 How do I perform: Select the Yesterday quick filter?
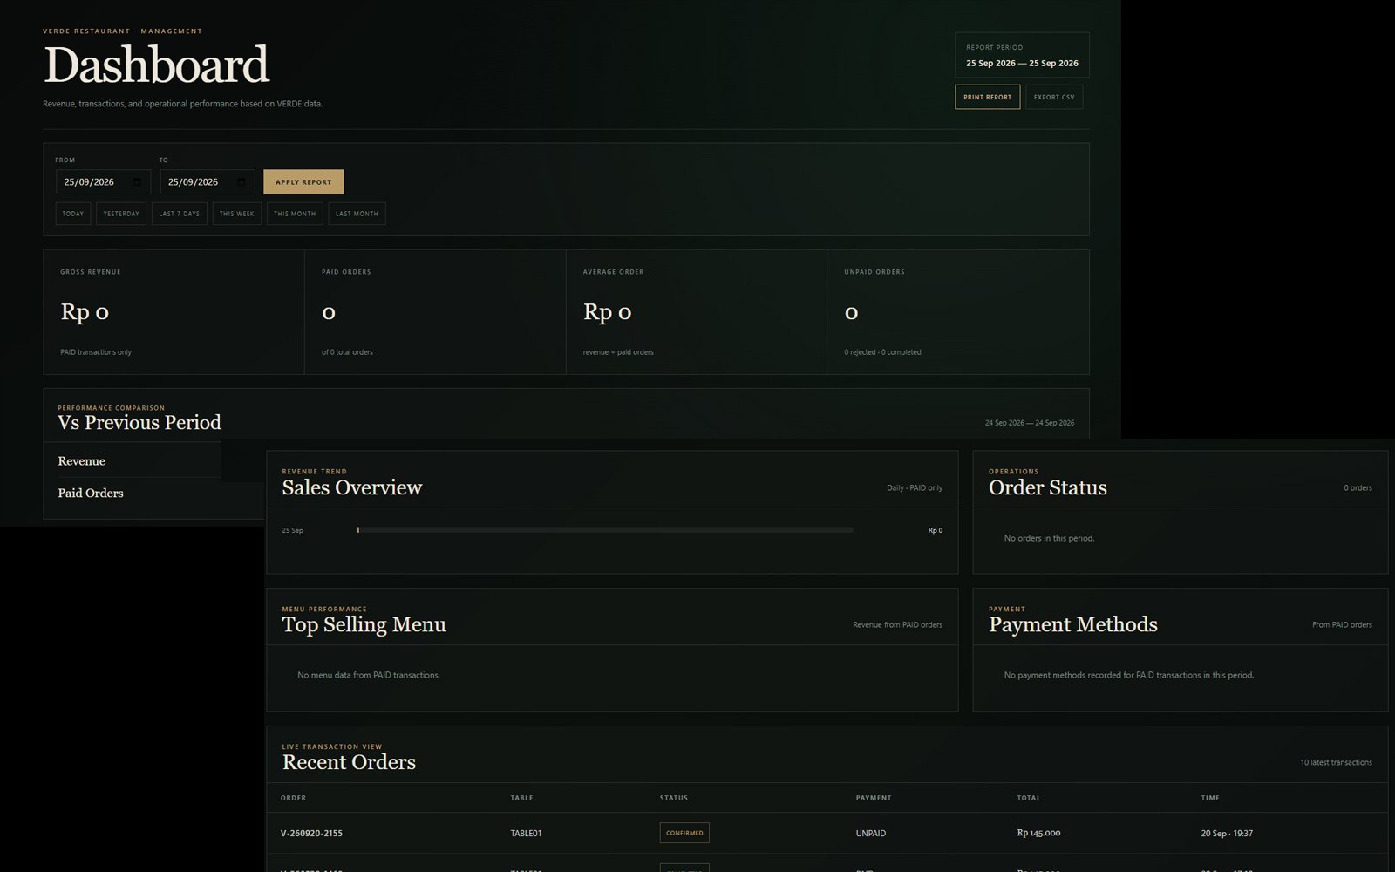coord(121,214)
